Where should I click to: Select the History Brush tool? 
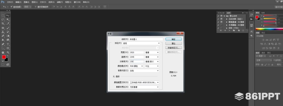[x=8, y=32]
